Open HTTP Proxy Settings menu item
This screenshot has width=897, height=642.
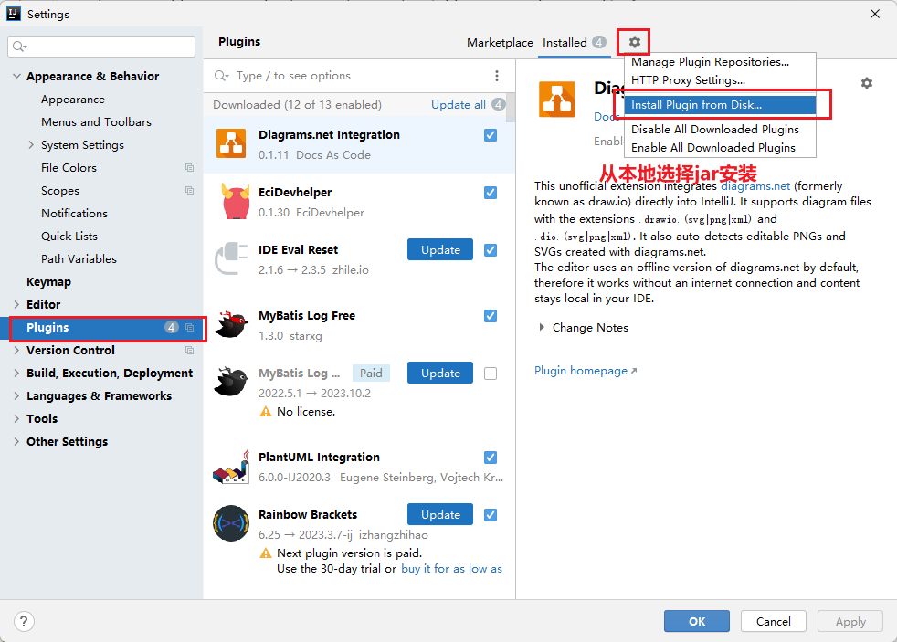tap(720, 80)
